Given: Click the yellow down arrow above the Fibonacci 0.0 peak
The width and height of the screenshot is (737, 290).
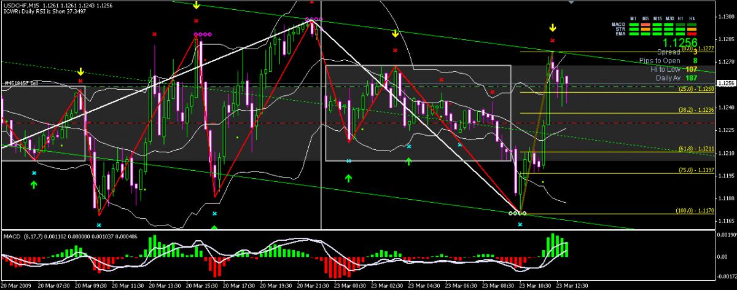Looking at the screenshot, I should click(552, 28).
